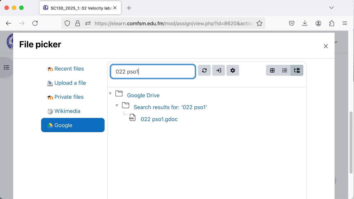This screenshot has width=354, height=199.
Task: Focus the search field containing '022 pso1'
Action: 153,72
